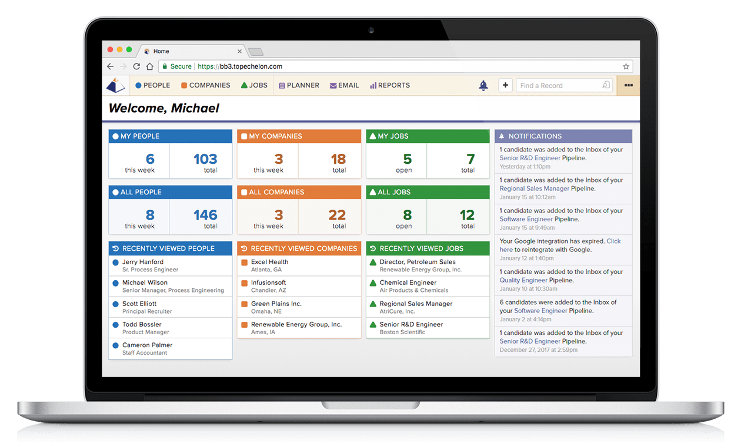Click the Regional Sales Manager pipeline link
741x444 pixels.
coord(534,189)
